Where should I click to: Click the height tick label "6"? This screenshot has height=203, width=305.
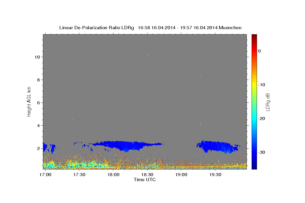click(x=39, y=103)
